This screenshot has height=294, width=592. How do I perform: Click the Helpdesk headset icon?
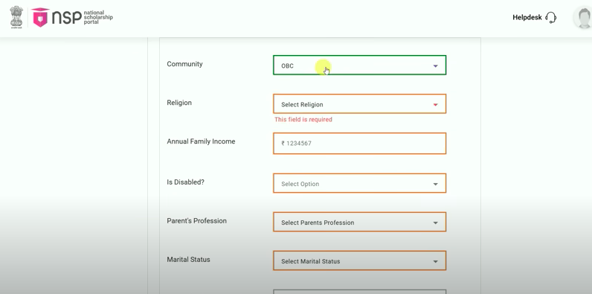click(x=551, y=17)
